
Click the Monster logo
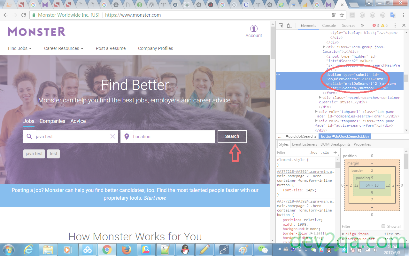click(37, 31)
